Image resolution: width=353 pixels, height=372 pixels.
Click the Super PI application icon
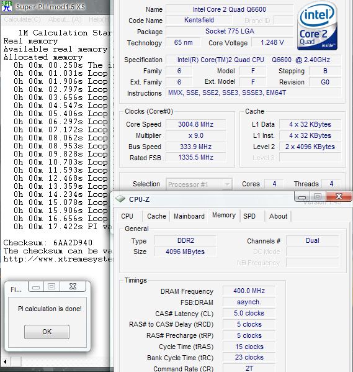(x=6, y=6)
